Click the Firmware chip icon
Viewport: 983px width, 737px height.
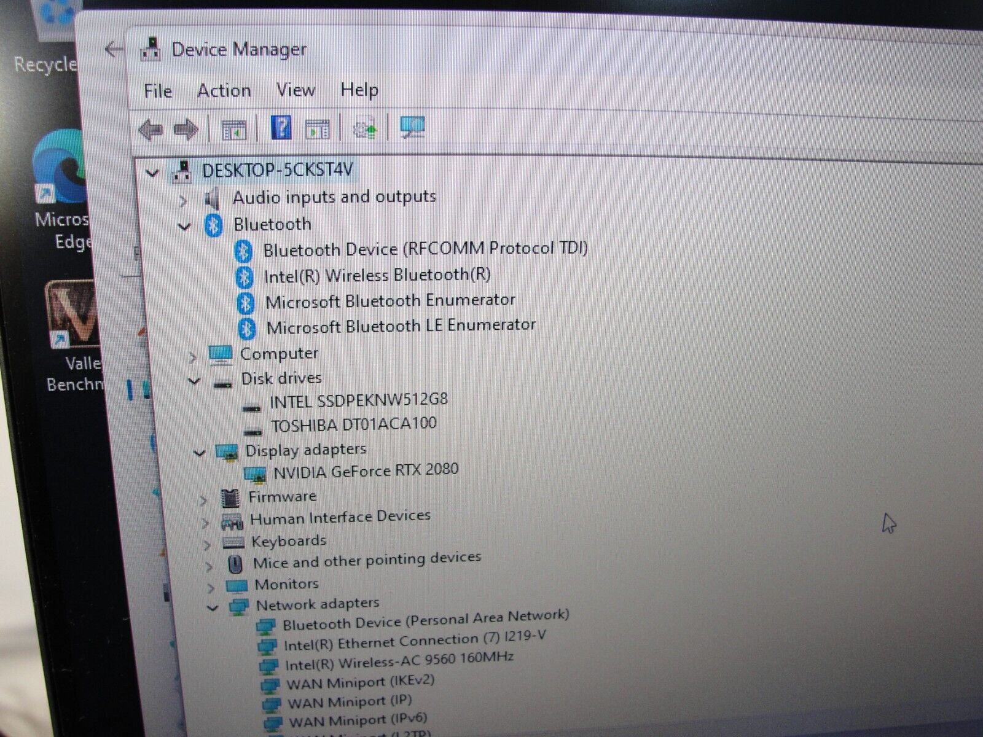(x=230, y=498)
